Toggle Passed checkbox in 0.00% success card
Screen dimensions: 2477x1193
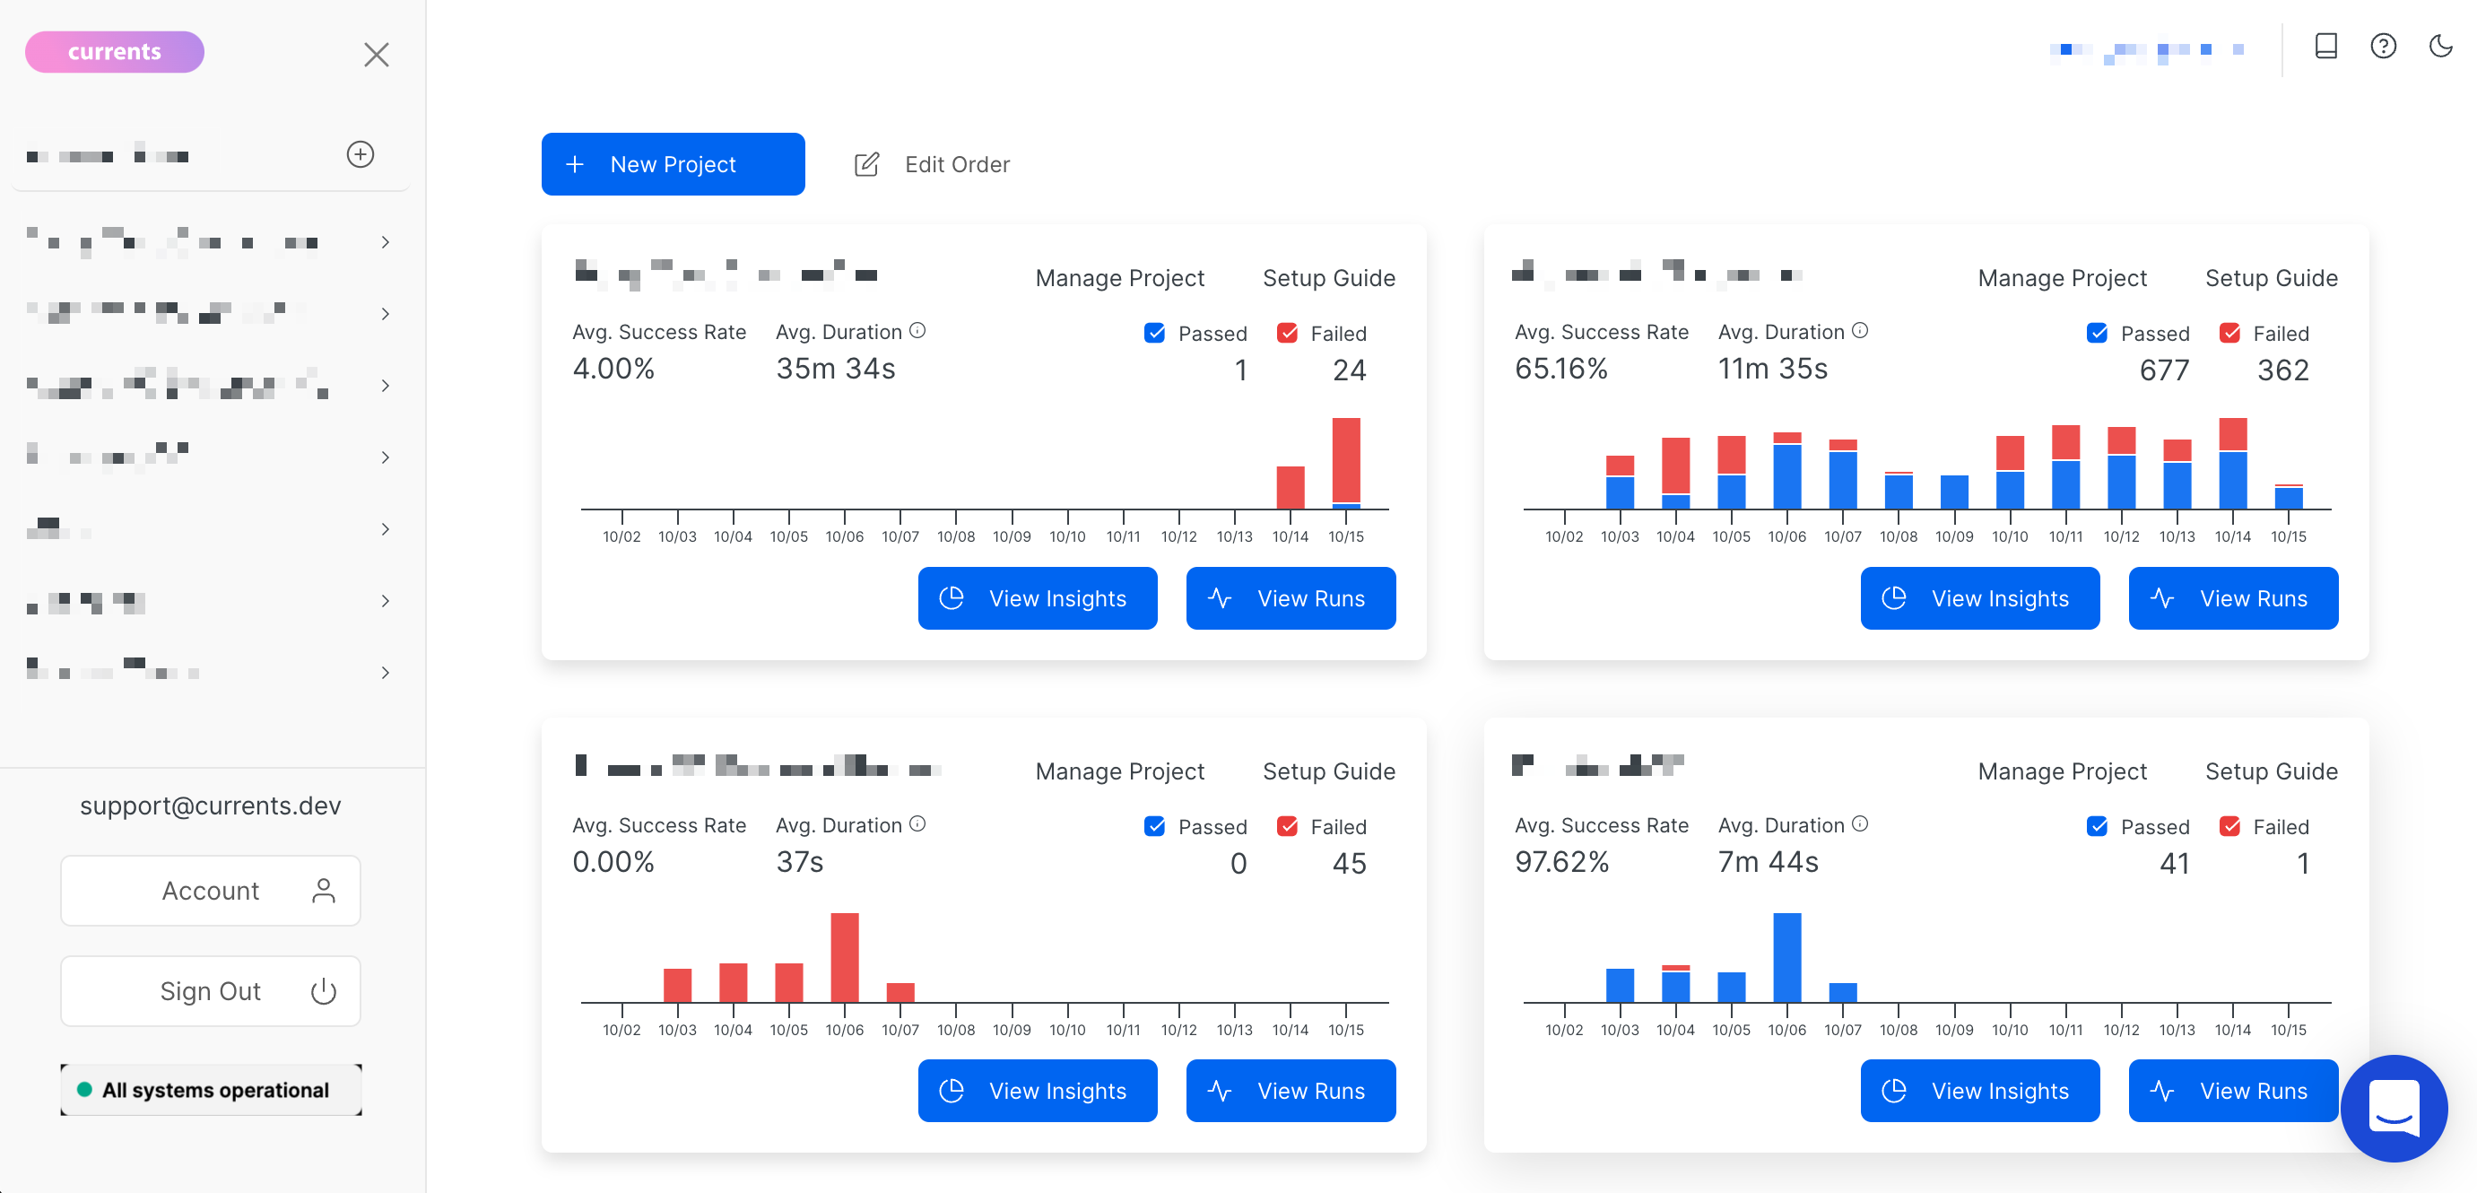pos(1155,827)
